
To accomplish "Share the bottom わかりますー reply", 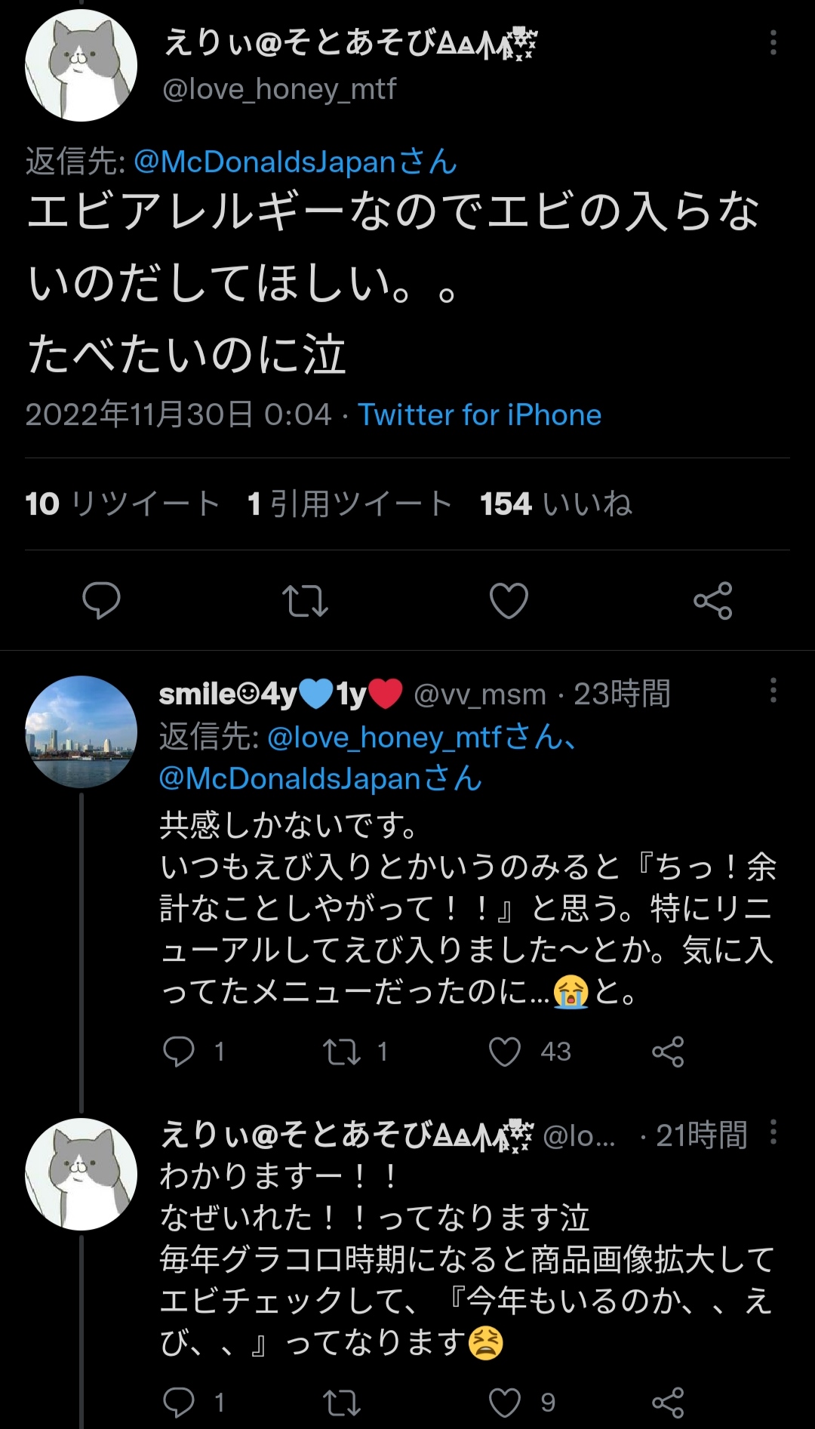I will point(668,1403).
